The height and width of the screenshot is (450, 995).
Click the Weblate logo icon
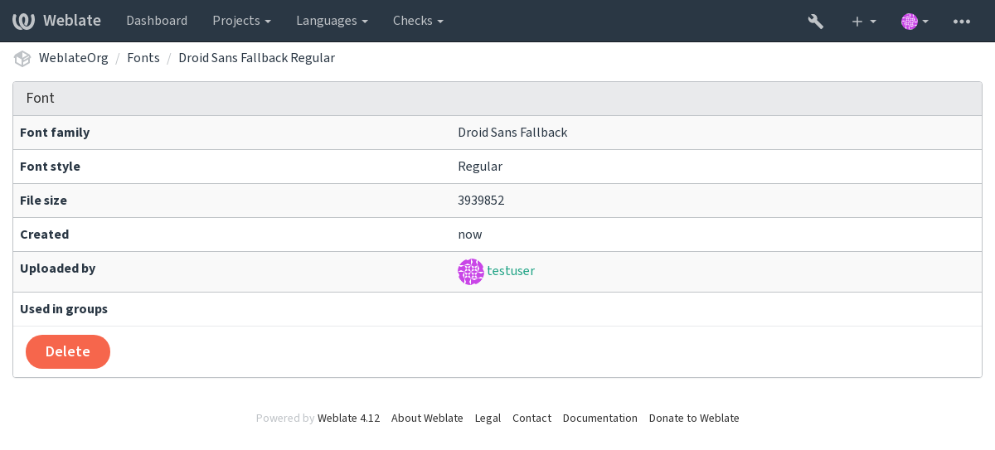click(x=23, y=21)
